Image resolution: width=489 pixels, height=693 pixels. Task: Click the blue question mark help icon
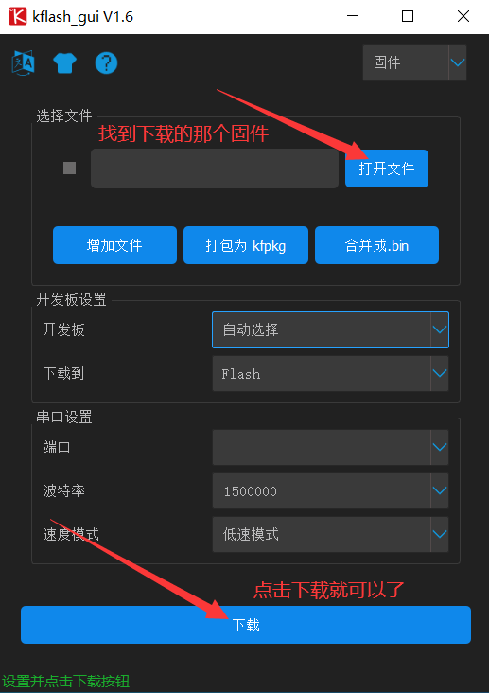(x=106, y=63)
